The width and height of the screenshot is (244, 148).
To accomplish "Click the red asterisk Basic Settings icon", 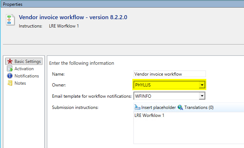I will [x=10, y=62].
